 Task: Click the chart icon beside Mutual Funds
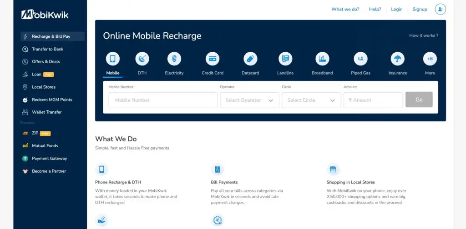point(25,146)
